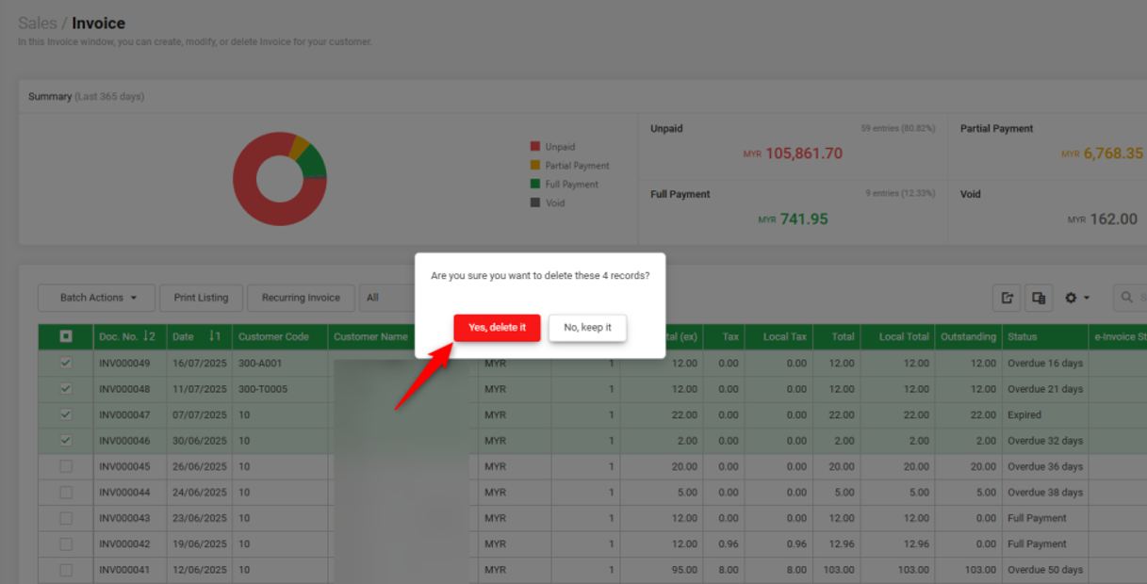1147x584 pixels.
Task: Click the 59 entries (80.82%) text
Action: 897,128
